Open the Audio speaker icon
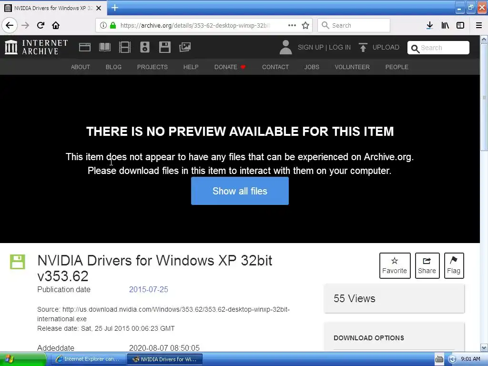Viewport: 488px width, 366px height. coord(145,47)
